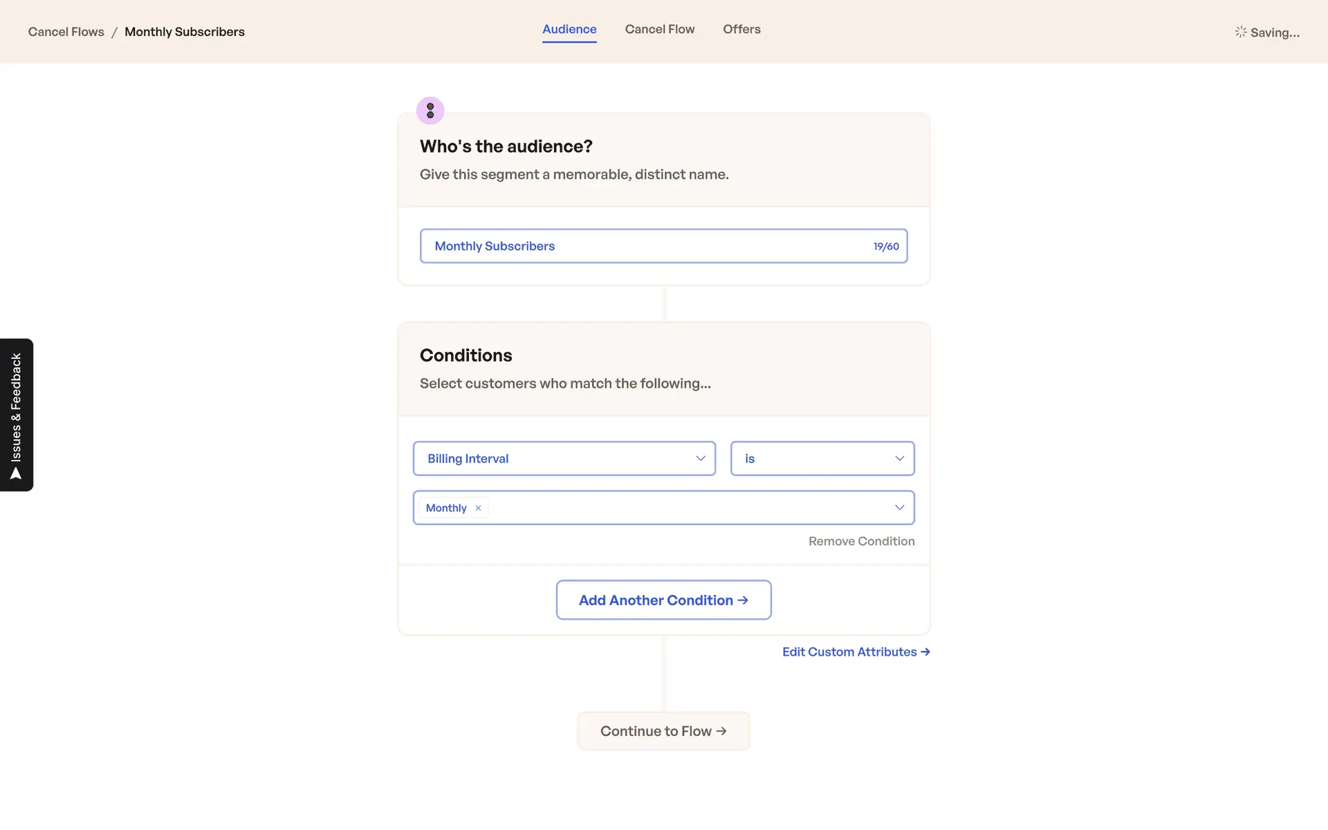Viewport: 1328px width, 830px height.
Task: Click the segment name input field
Action: click(x=643, y=246)
